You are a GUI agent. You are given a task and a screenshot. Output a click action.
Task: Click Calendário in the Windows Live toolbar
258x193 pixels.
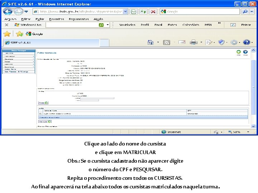click(191, 25)
